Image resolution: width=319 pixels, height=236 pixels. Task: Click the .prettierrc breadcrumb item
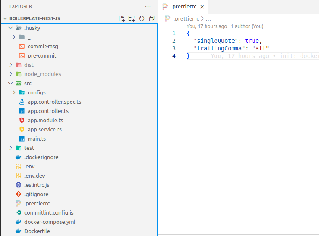click(x=186, y=18)
